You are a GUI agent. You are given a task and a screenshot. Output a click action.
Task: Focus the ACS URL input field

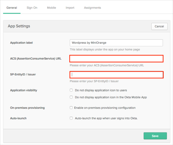coord(116,59)
